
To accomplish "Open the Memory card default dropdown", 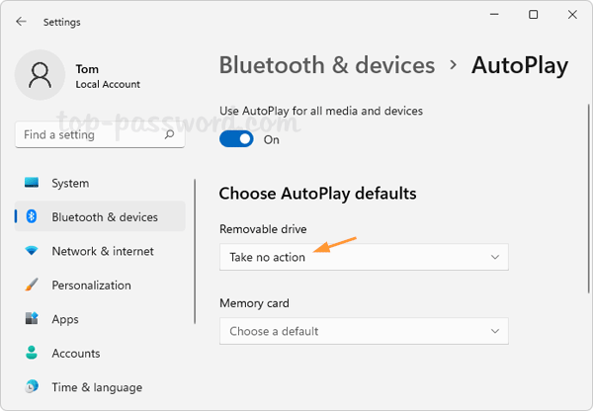I will tap(363, 331).
